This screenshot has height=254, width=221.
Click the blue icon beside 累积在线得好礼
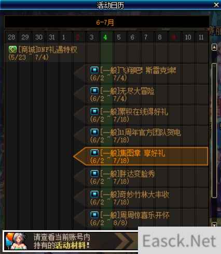pos(94,111)
